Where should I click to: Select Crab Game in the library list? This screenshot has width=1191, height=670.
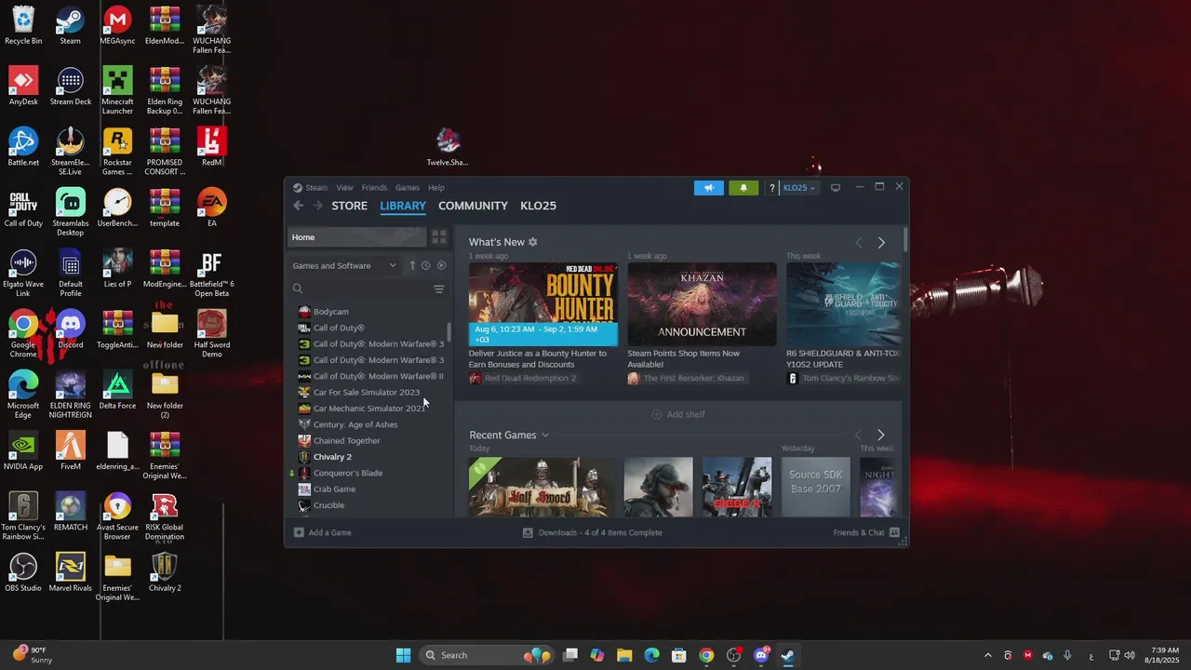click(334, 489)
